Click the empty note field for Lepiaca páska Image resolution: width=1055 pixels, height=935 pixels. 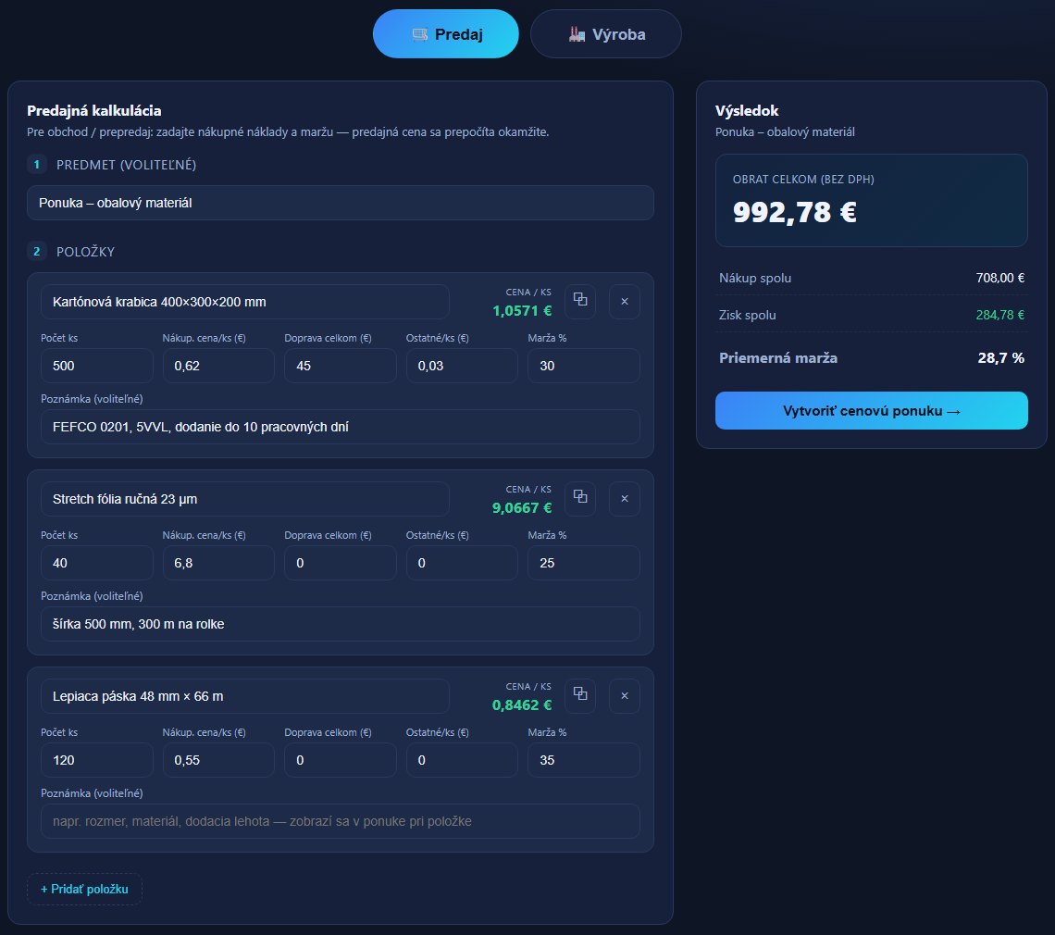341,821
